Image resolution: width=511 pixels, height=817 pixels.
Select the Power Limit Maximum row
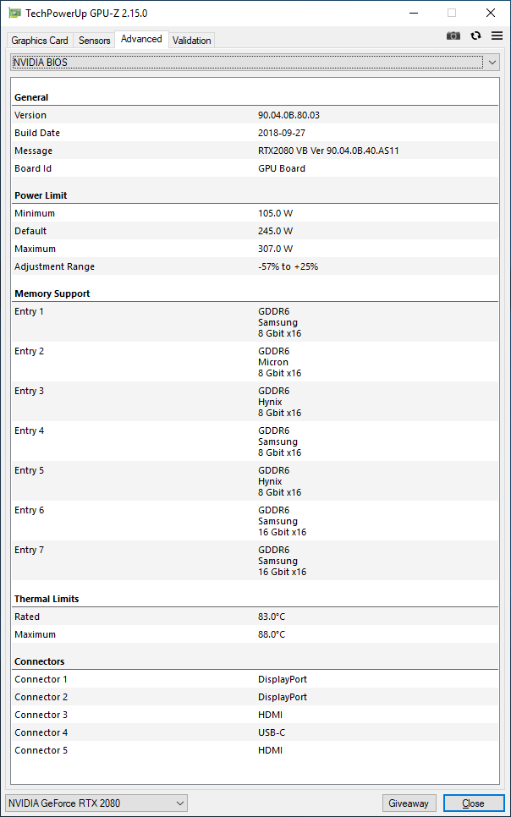[x=255, y=249]
